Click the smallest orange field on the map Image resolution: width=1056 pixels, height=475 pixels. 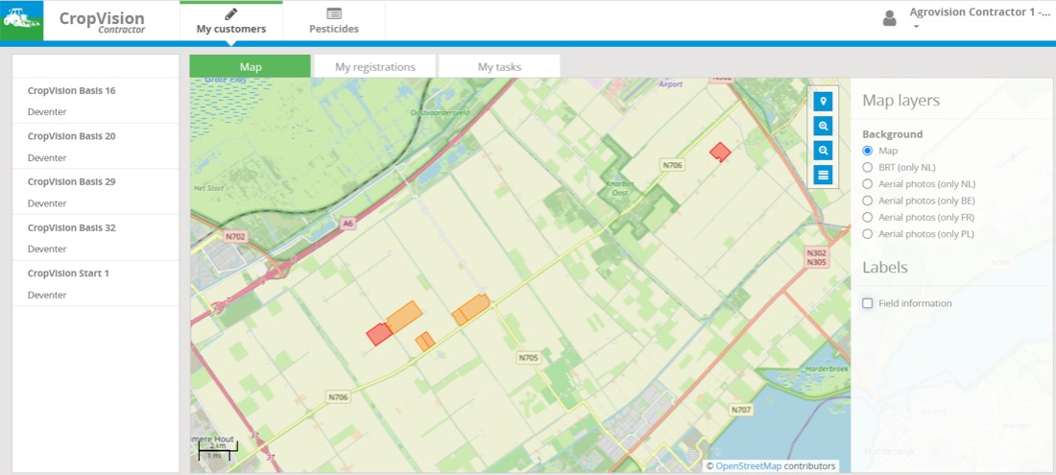click(425, 342)
